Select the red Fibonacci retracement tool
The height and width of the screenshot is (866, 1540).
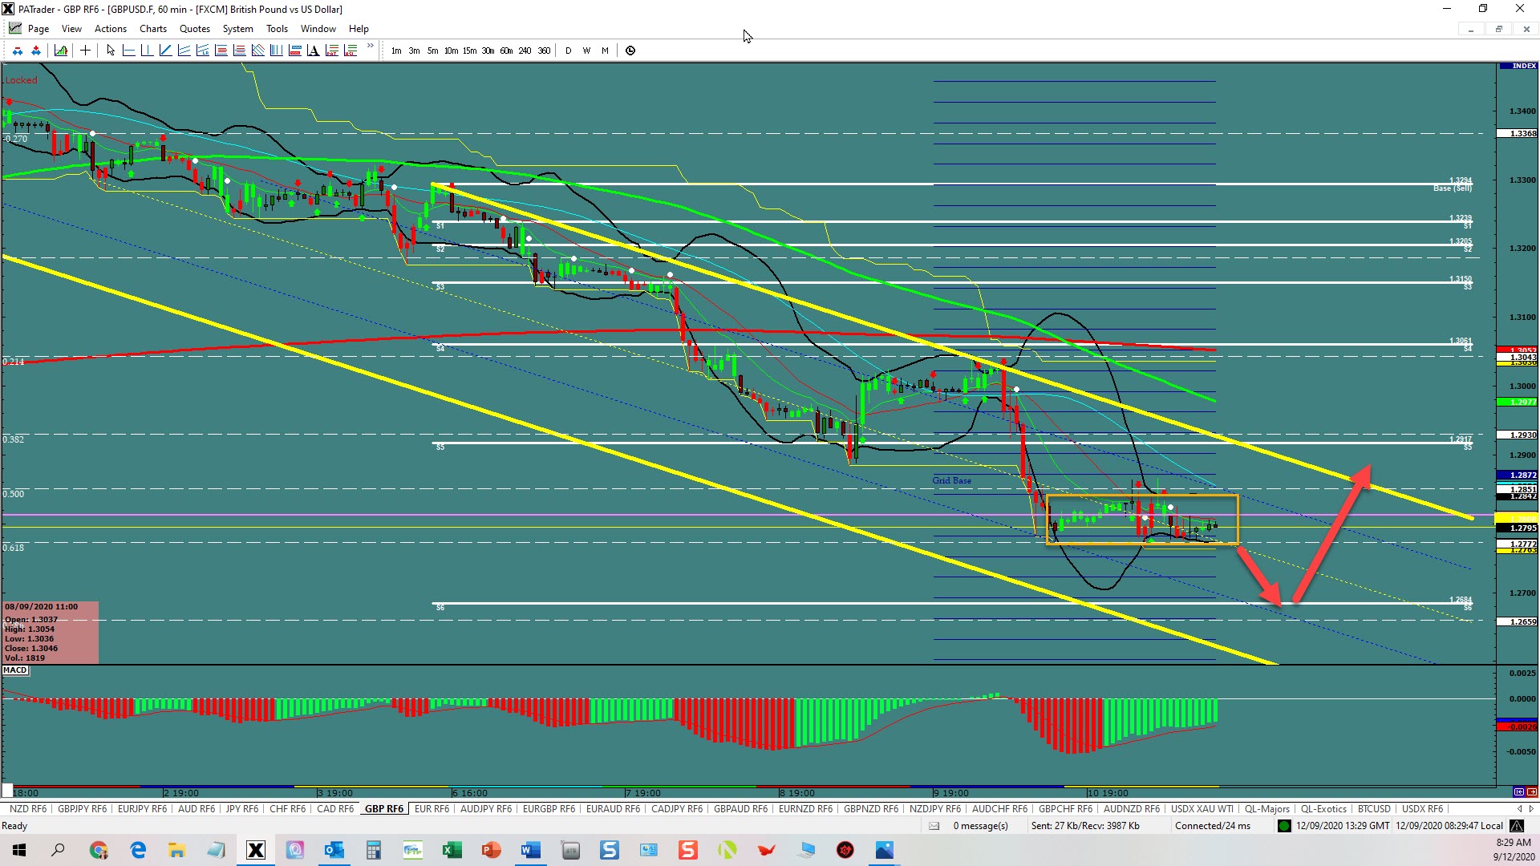pos(221,51)
